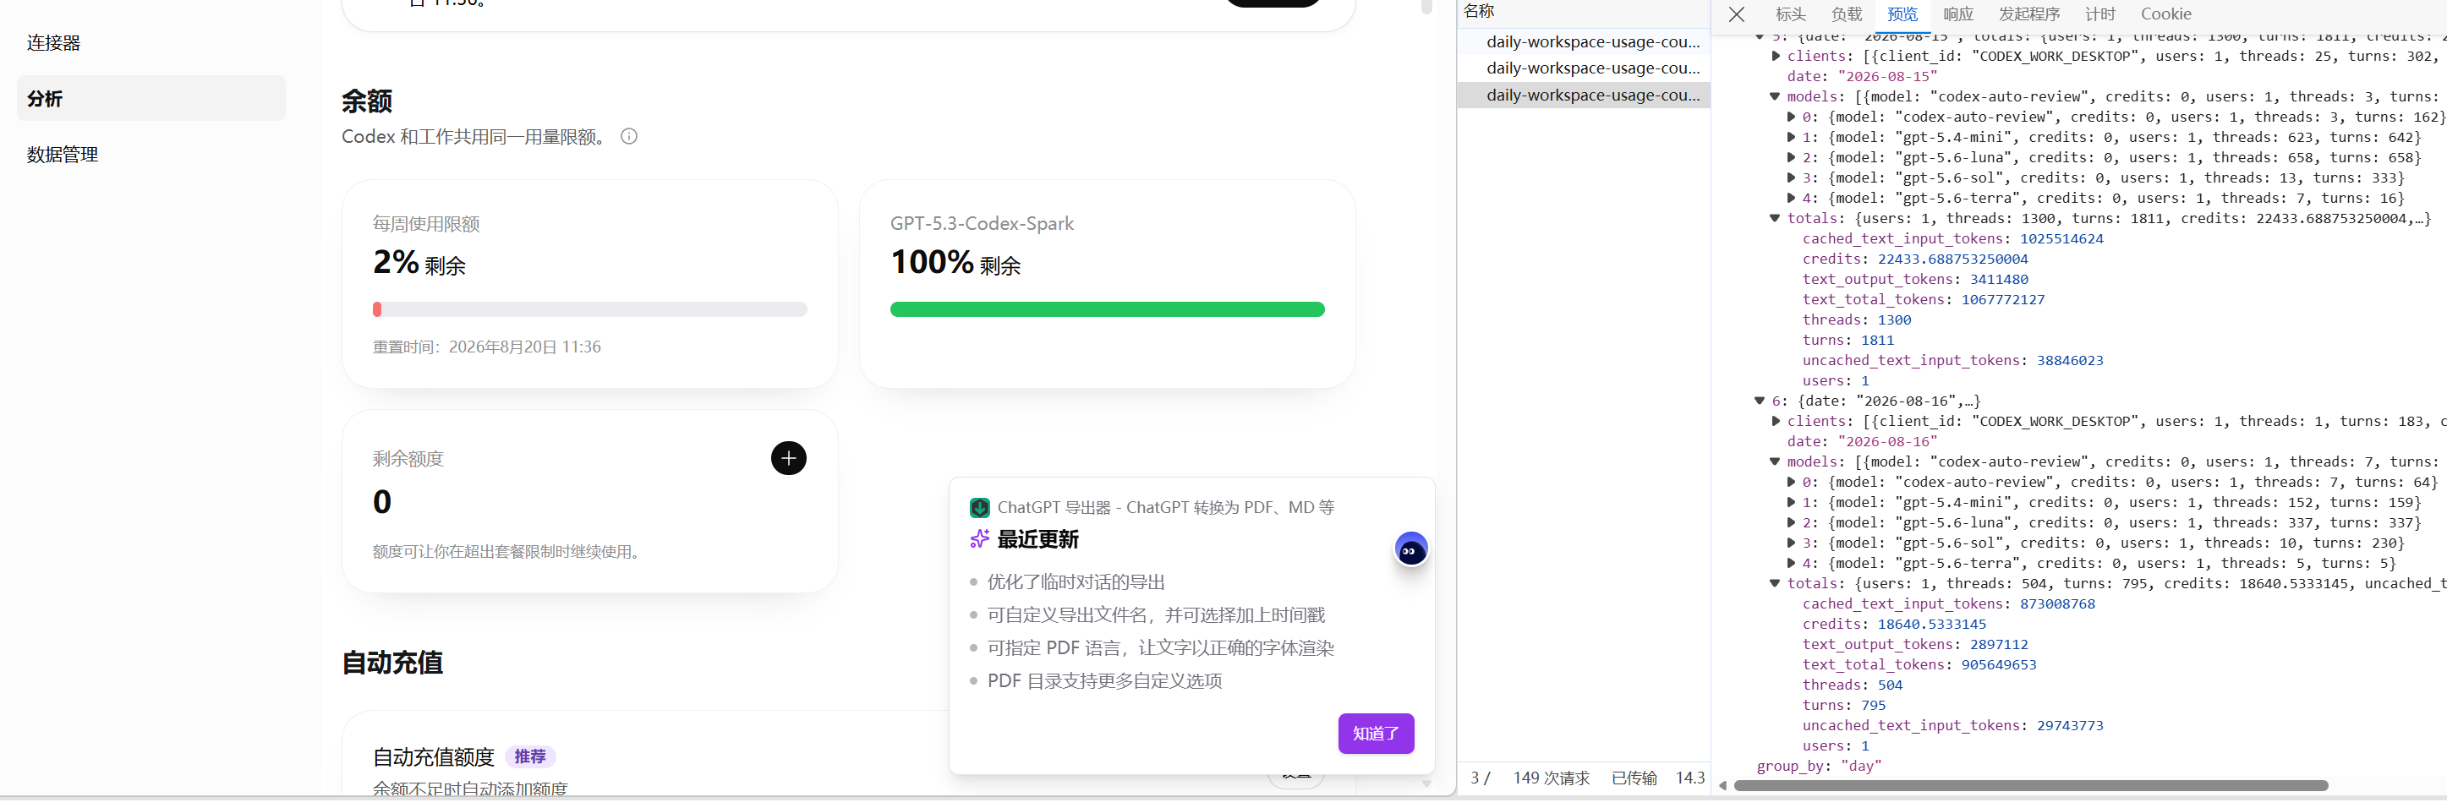Image resolution: width=2447 pixels, height=808 pixels.
Task: Open the Cookie tab
Action: 2165,14
